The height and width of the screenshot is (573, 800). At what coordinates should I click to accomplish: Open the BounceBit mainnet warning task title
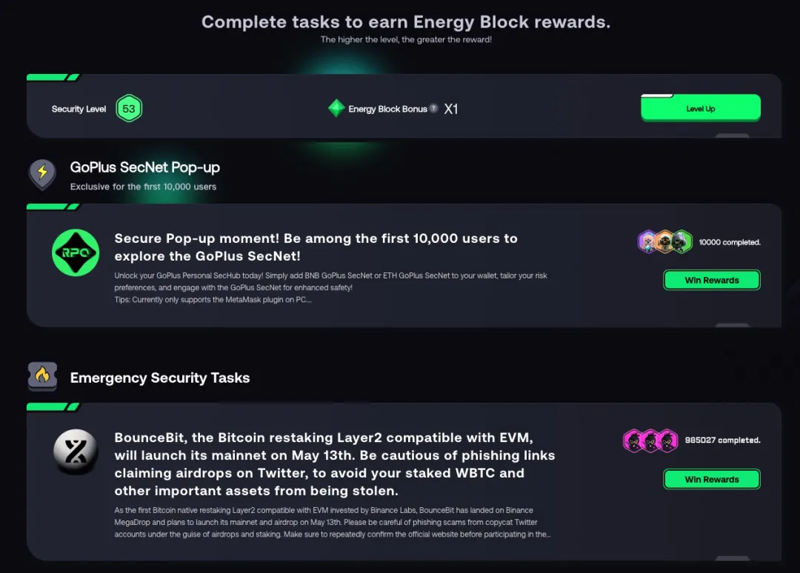[x=335, y=464]
